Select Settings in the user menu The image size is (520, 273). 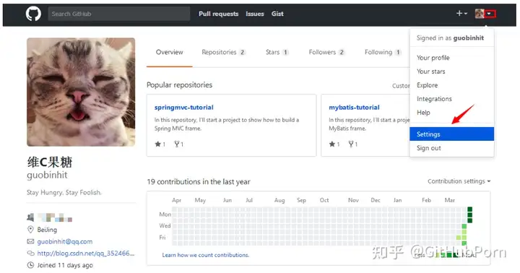tap(451, 134)
